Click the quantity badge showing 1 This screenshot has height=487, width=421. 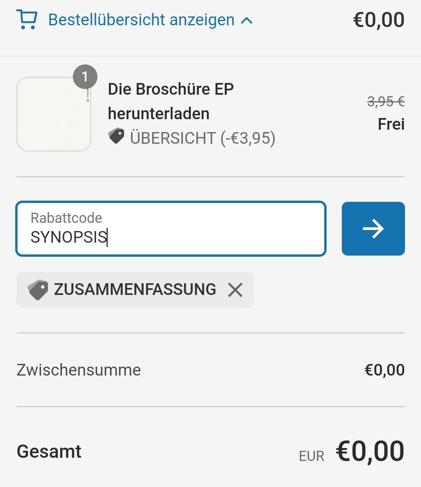tap(85, 77)
